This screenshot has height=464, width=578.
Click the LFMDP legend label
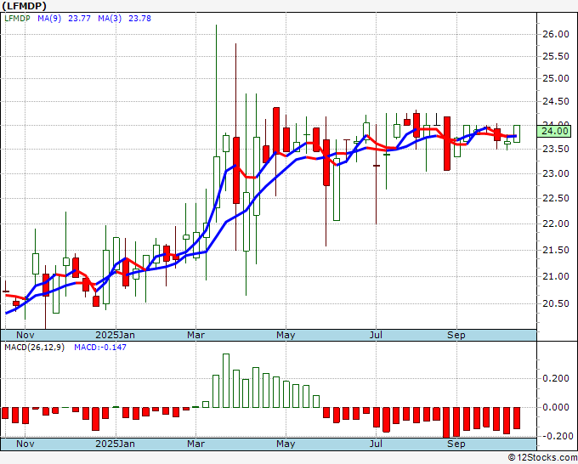pyautogui.click(x=17, y=19)
